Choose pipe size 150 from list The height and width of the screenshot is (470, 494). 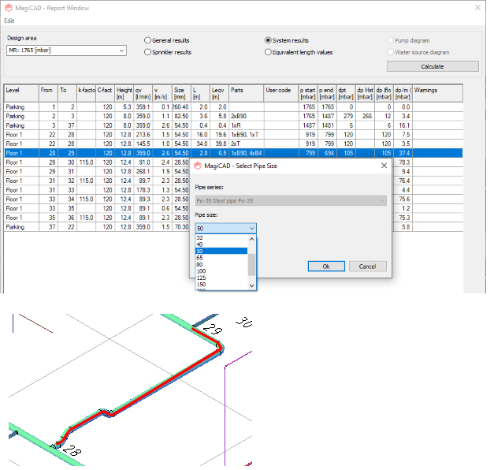pyautogui.click(x=221, y=284)
